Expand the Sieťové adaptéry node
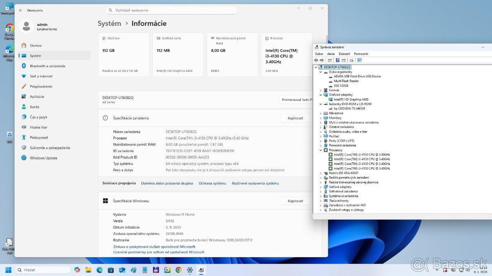 (x=321, y=187)
